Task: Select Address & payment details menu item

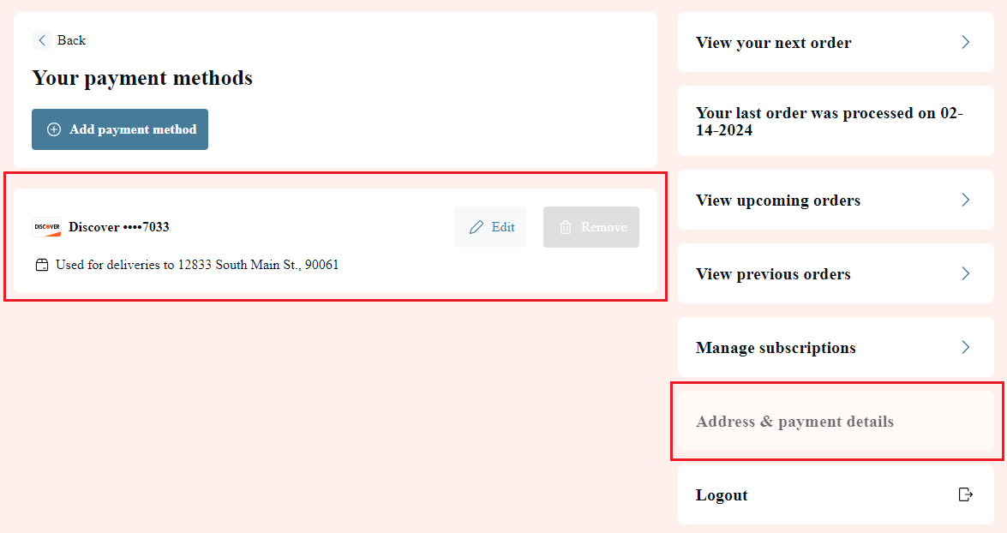Action: (836, 422)
